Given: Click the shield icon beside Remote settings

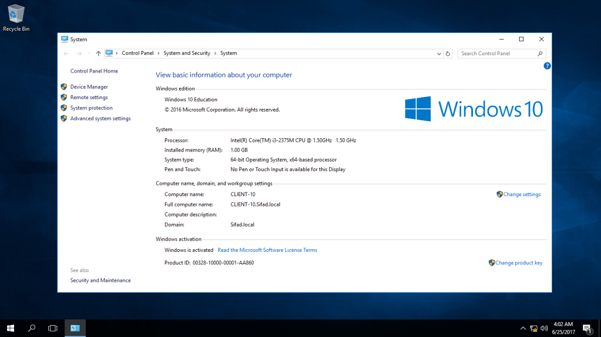Looking at the screenshot, I should [64, 98].
